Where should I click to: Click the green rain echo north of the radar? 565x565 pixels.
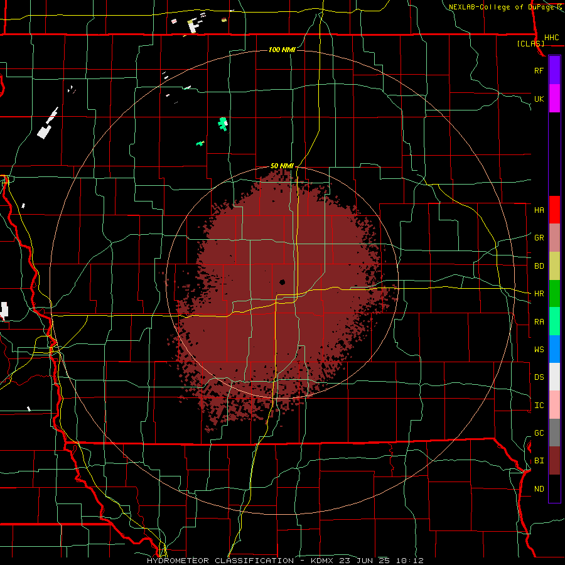click(223, 124)
